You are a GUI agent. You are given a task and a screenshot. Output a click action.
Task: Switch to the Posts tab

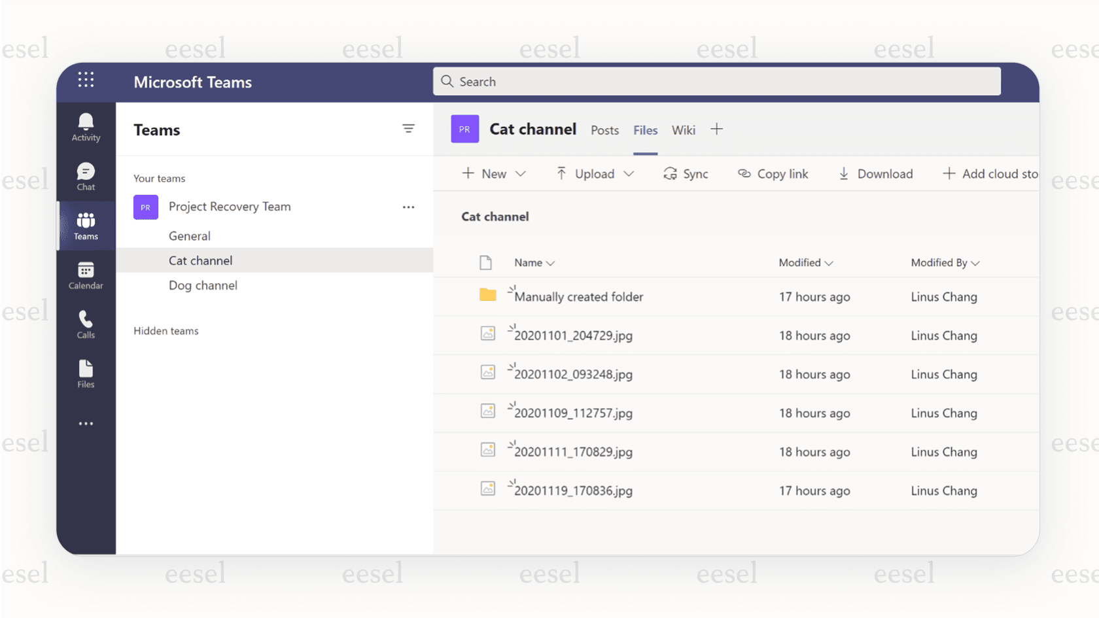pos(604,130)
